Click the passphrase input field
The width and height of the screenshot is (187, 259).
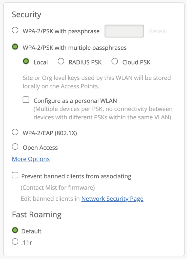[x=124, y=31]
